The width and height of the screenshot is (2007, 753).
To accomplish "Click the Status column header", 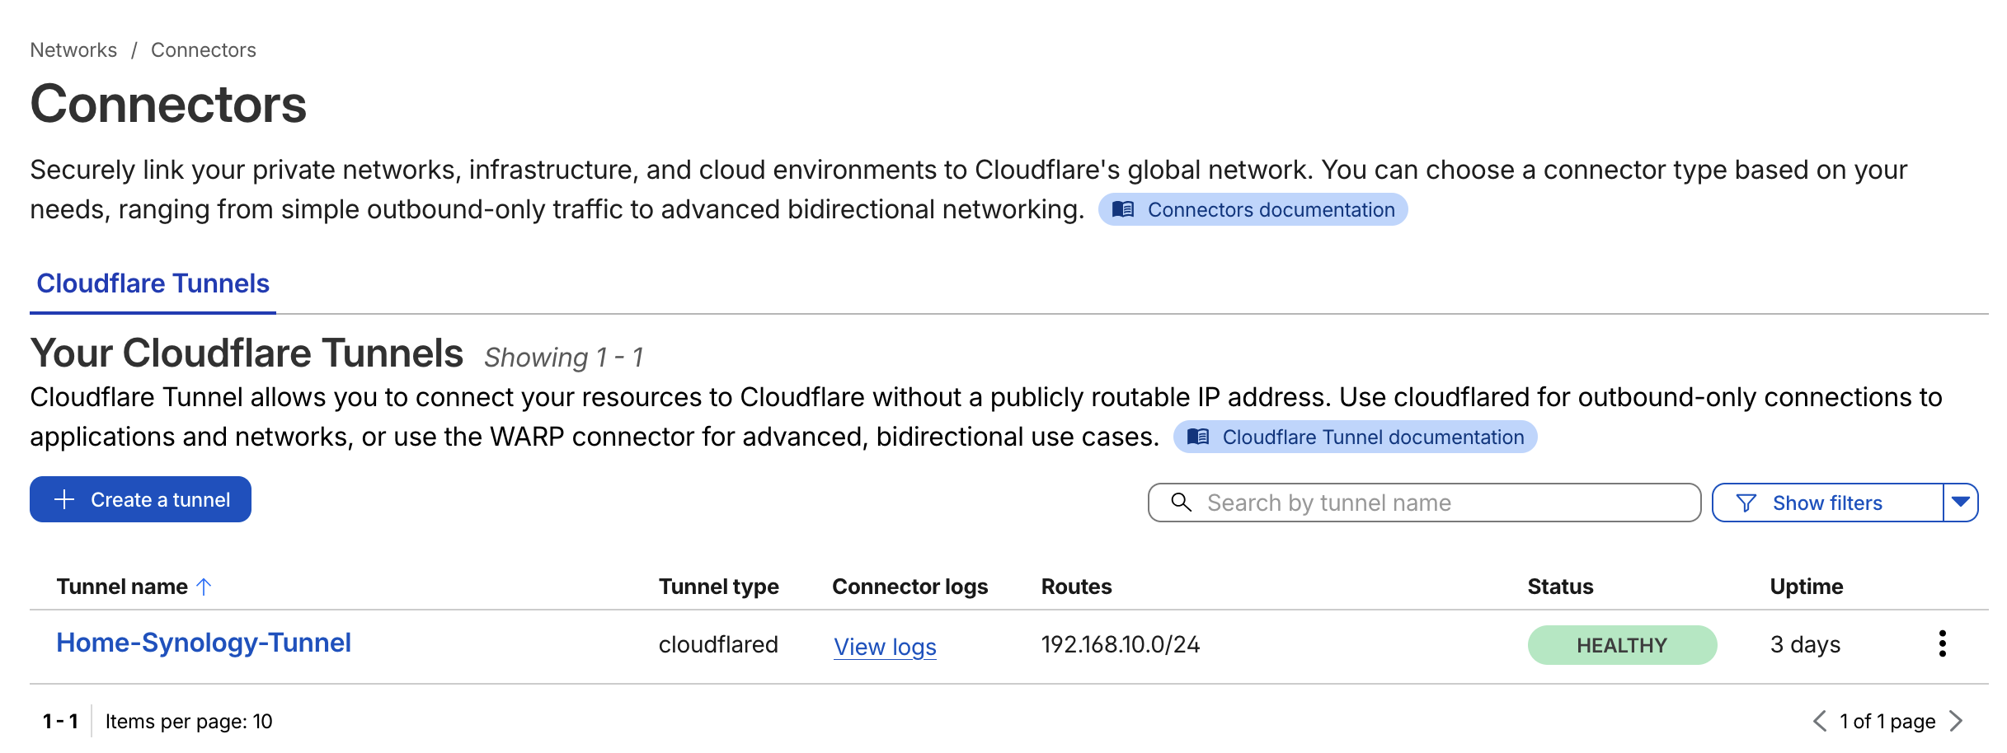I will pyautogui.click(x=1560, y=587).
